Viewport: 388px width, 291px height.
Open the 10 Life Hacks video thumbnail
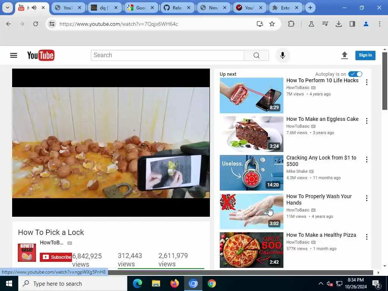tap(252, 95)
